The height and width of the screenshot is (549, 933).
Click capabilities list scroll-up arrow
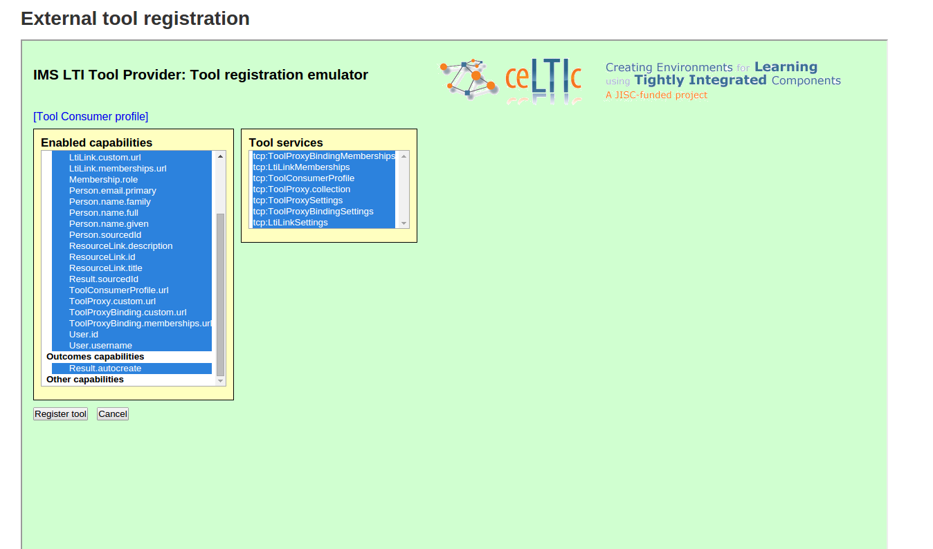221,156
